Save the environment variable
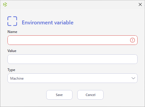This screenshot has width=145, height=107. (x=59, y=95)
